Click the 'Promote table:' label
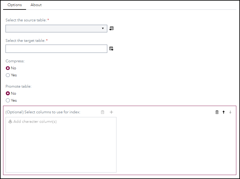This screenshot has width=240, height=179. (18, 86)
